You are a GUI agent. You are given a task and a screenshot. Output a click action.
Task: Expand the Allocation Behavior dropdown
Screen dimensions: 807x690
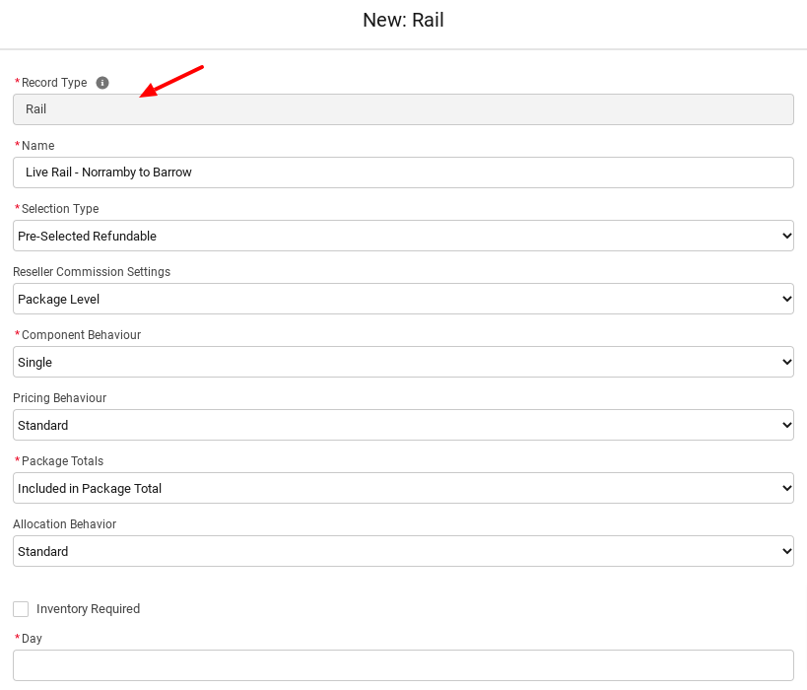(403, 551)
